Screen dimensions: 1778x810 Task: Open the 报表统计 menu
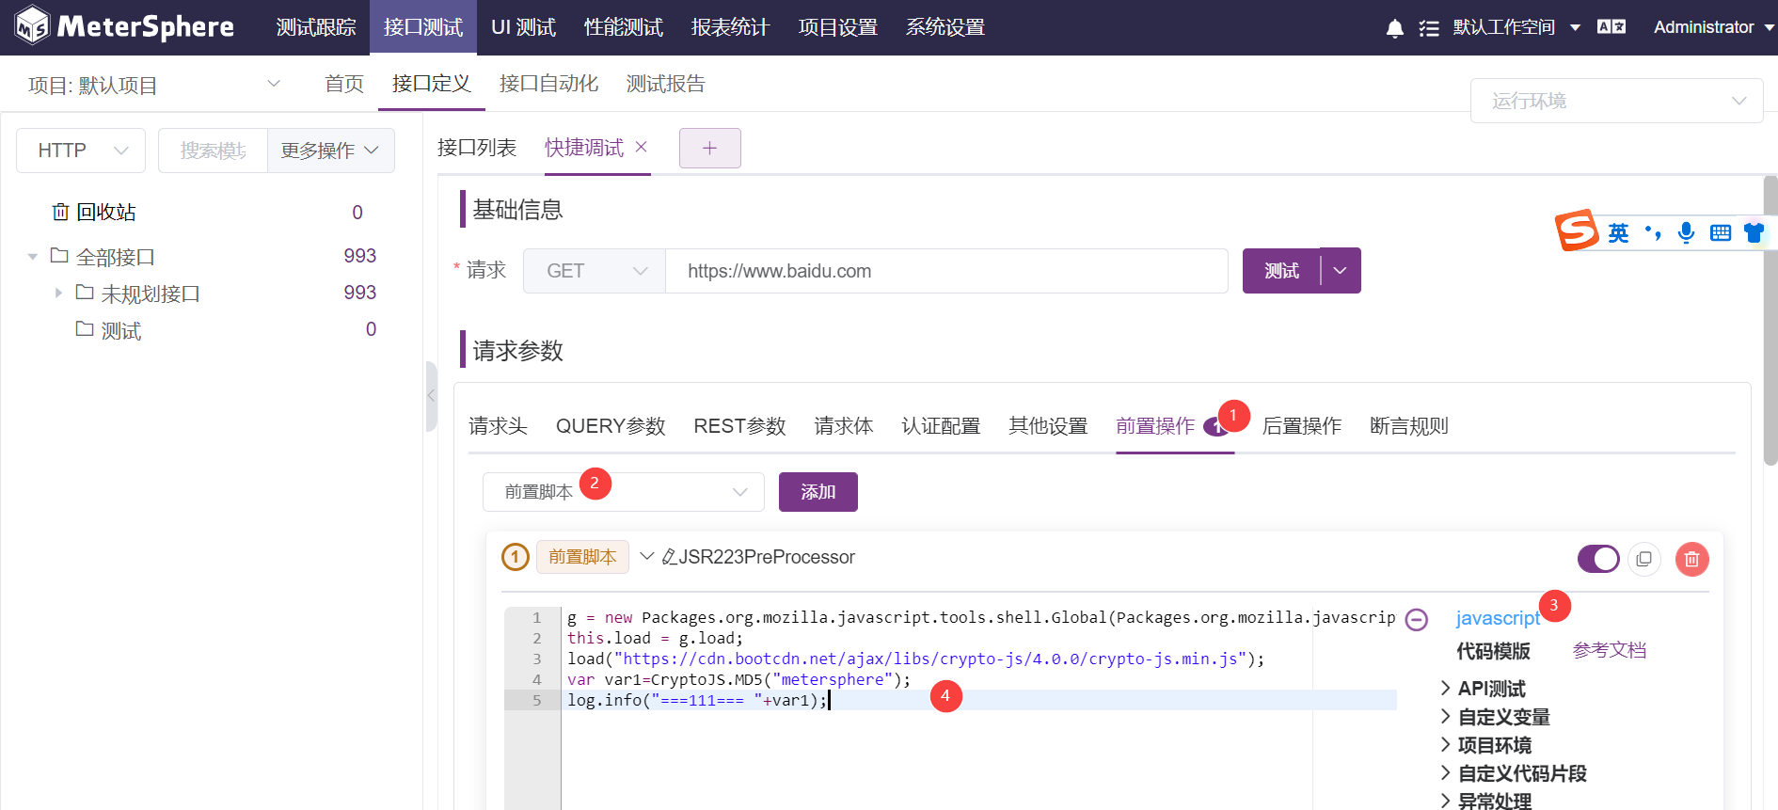(731, 27)
